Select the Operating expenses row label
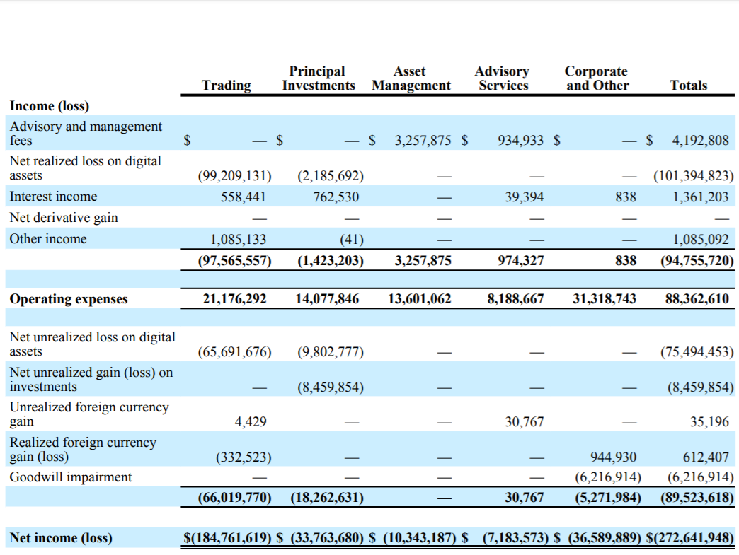Screen dimensions: 739x555 pos(69,299)
